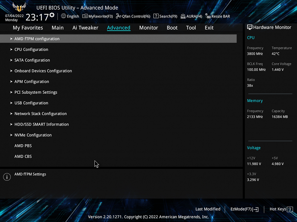
Task: Open PCI Subsystem Settings submenu
Action: tap(36, 92)
